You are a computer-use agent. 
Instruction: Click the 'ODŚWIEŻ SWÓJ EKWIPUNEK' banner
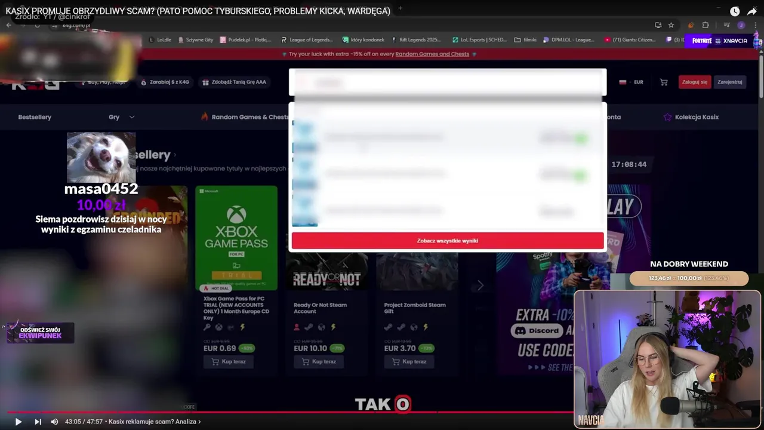tap(40, 333)
